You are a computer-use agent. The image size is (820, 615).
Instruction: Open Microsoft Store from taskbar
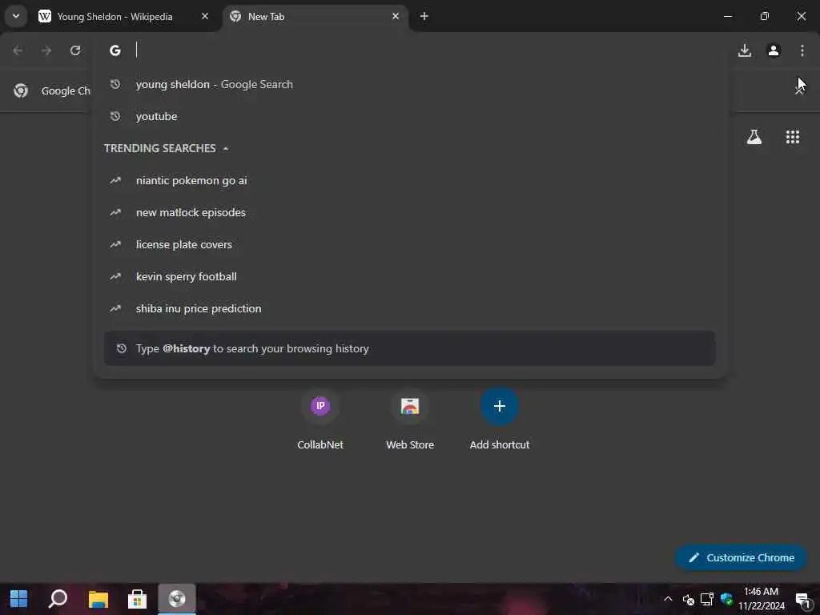[x=137, y=599]
